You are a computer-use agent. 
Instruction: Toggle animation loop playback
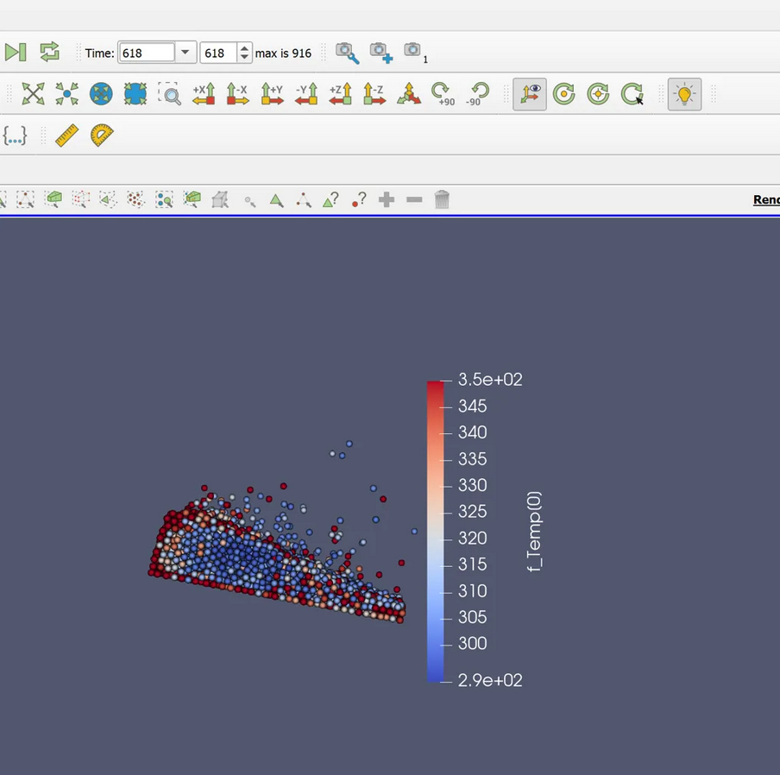pos(49,52)
